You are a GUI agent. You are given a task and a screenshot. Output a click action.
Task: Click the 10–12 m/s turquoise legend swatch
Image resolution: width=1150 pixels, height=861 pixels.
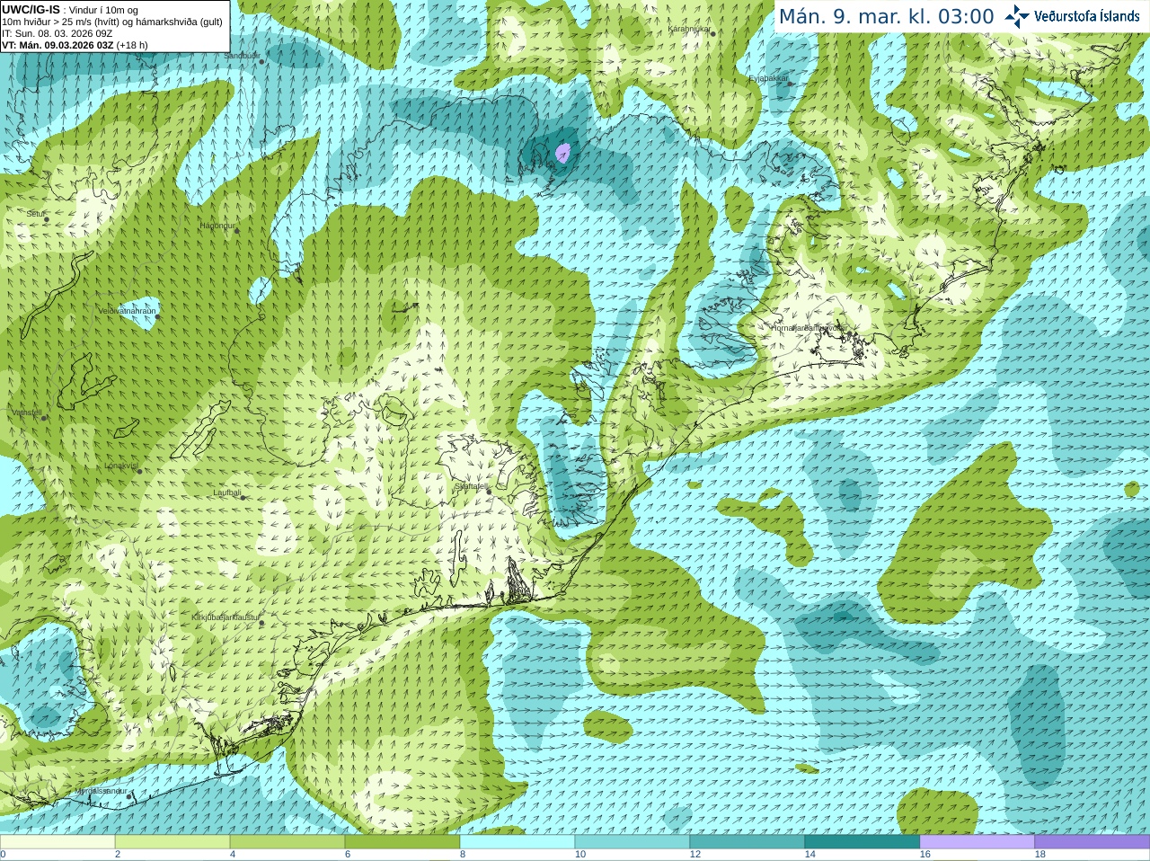(632, 842)
